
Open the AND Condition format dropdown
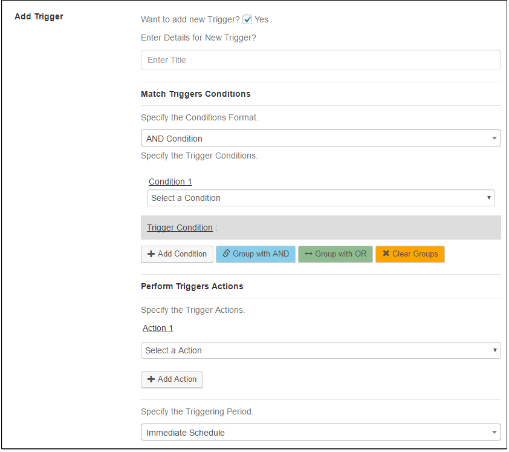pos(320,138)
